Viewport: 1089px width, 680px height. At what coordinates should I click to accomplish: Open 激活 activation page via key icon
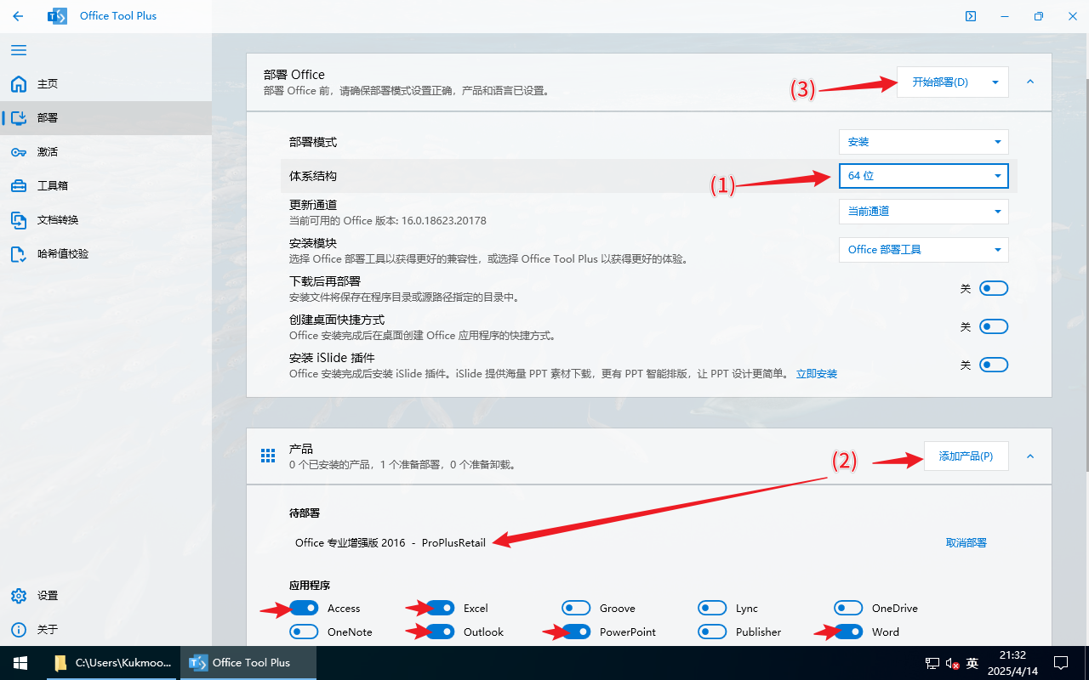click(x=19, y=152)
